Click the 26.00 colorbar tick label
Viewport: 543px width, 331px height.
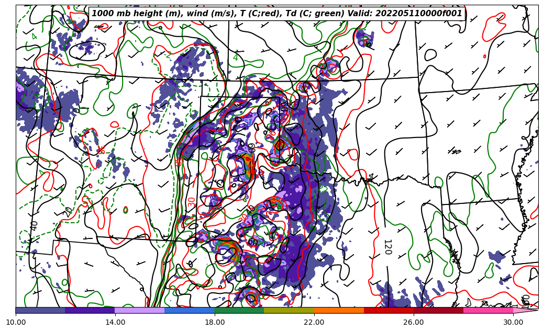point(414,322)
